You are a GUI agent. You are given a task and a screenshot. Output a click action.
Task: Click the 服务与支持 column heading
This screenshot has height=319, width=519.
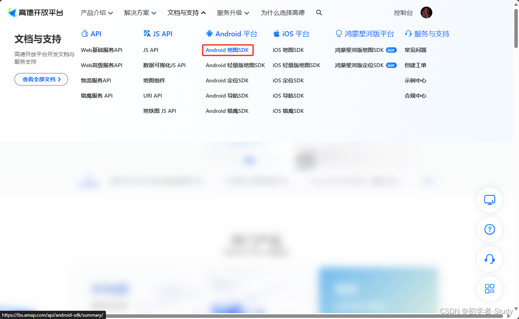(432, 34)
